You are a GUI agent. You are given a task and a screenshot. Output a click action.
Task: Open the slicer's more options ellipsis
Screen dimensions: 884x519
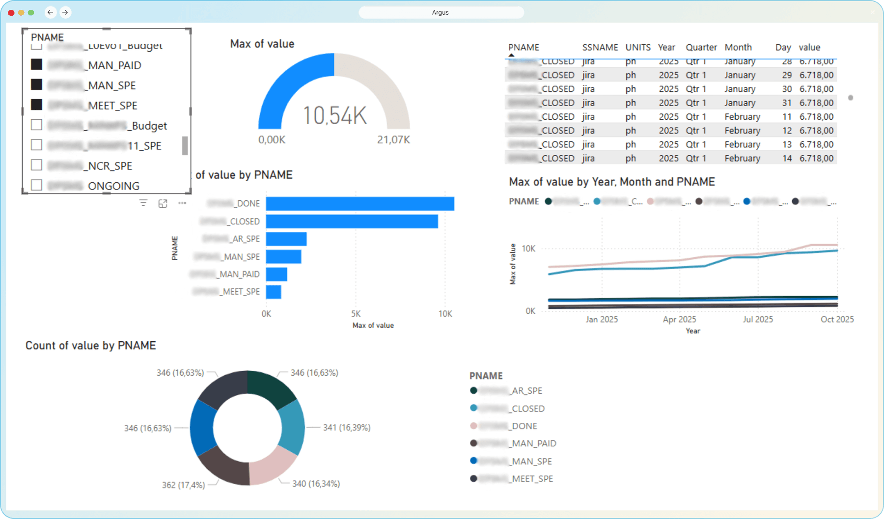[x=182, y=203]
